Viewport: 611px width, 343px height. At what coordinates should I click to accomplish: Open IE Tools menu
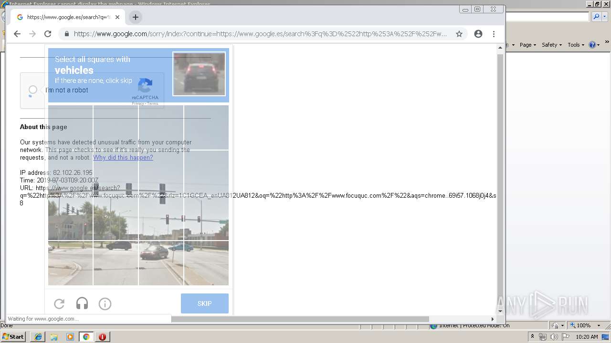(576, 45)
